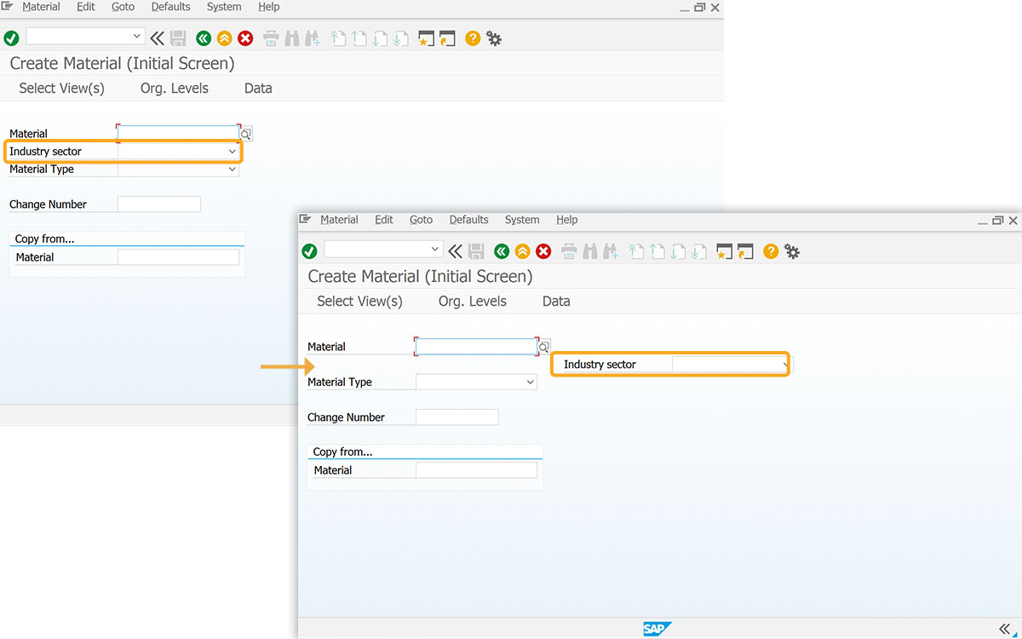This screenshot has height=639, width=1022.
Task: Click Create New Session icon in background window
Action: pyautogui.click(x=427, y=38)
